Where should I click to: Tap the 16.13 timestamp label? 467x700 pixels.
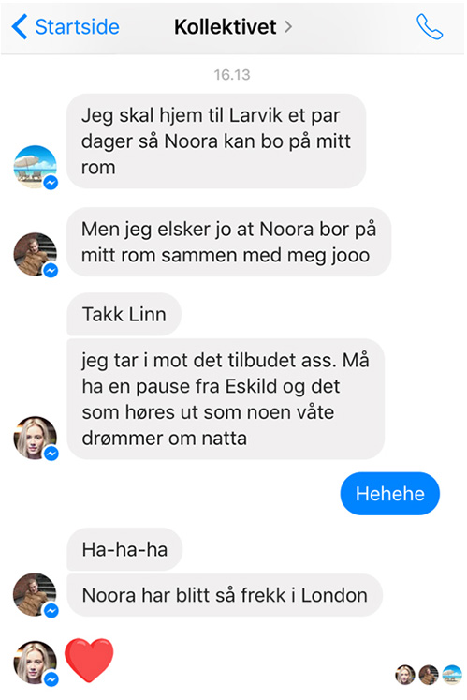coord(232,75)
